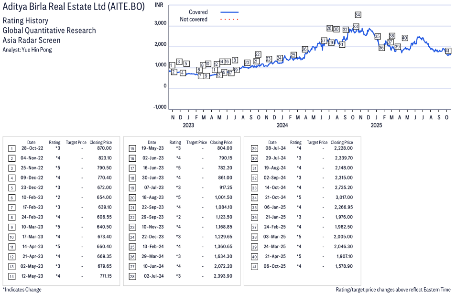Click the blue Covered legend line

[229, 12]
